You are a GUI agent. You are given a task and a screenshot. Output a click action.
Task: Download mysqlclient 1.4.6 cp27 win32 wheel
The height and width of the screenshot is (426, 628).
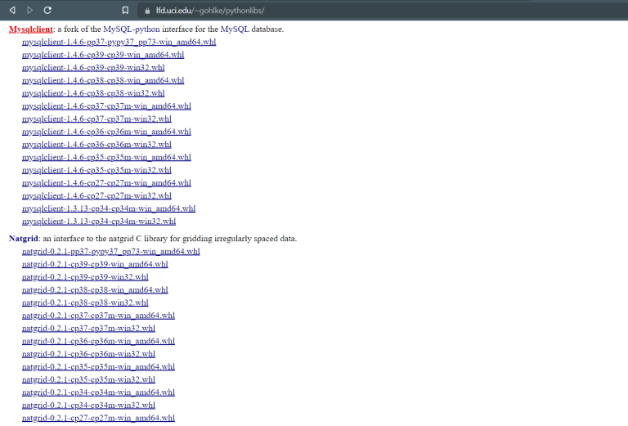pyautogui.click(x=96, y=195)
